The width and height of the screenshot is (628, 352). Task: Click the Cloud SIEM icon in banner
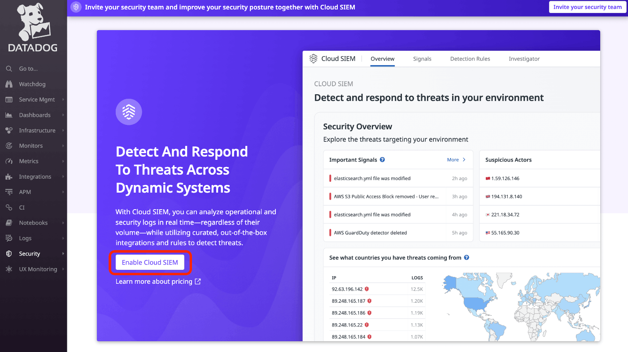[76, 7]
